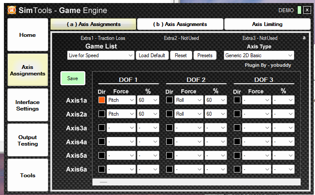This screenshot has height=195, width=315.
Task: Click the 'Extra2 - NotUsed' label
Action: click(181, 38)
